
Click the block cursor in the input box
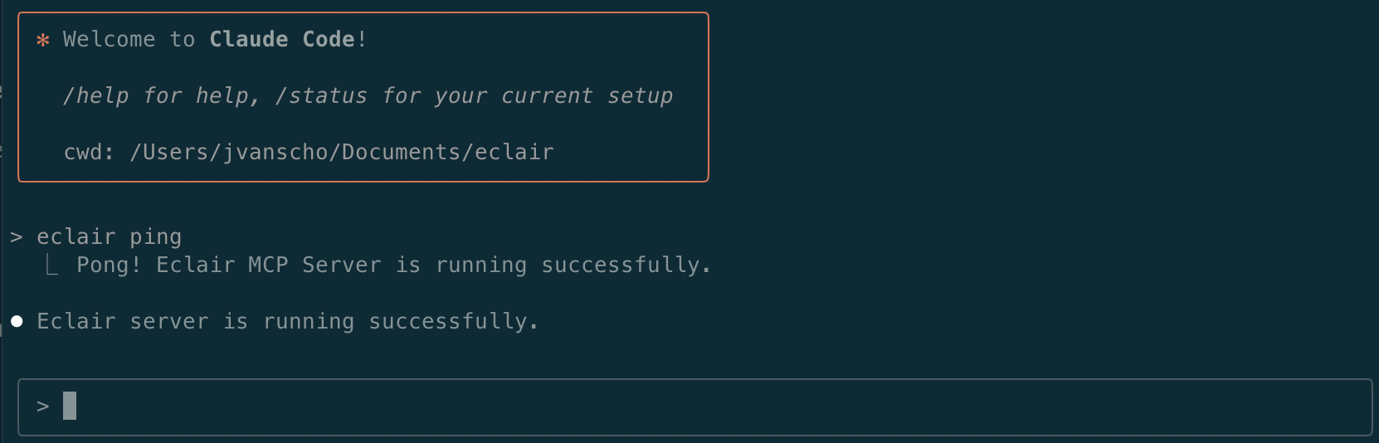click(70, 406)
